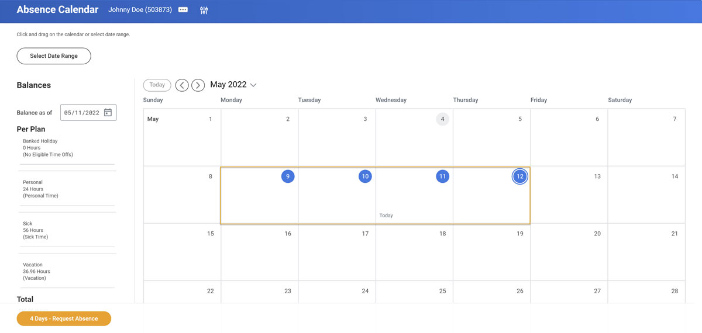Select Wednesday May 4 date cell

[x=414, y=137]
